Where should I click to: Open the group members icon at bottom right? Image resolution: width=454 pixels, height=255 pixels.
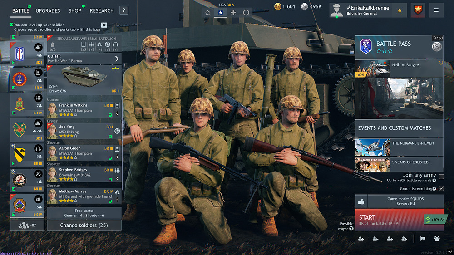click(437, 239)
